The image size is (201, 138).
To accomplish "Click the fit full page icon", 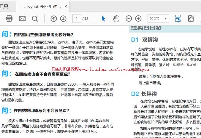I will pyautogui.click(x=191, y=19).
